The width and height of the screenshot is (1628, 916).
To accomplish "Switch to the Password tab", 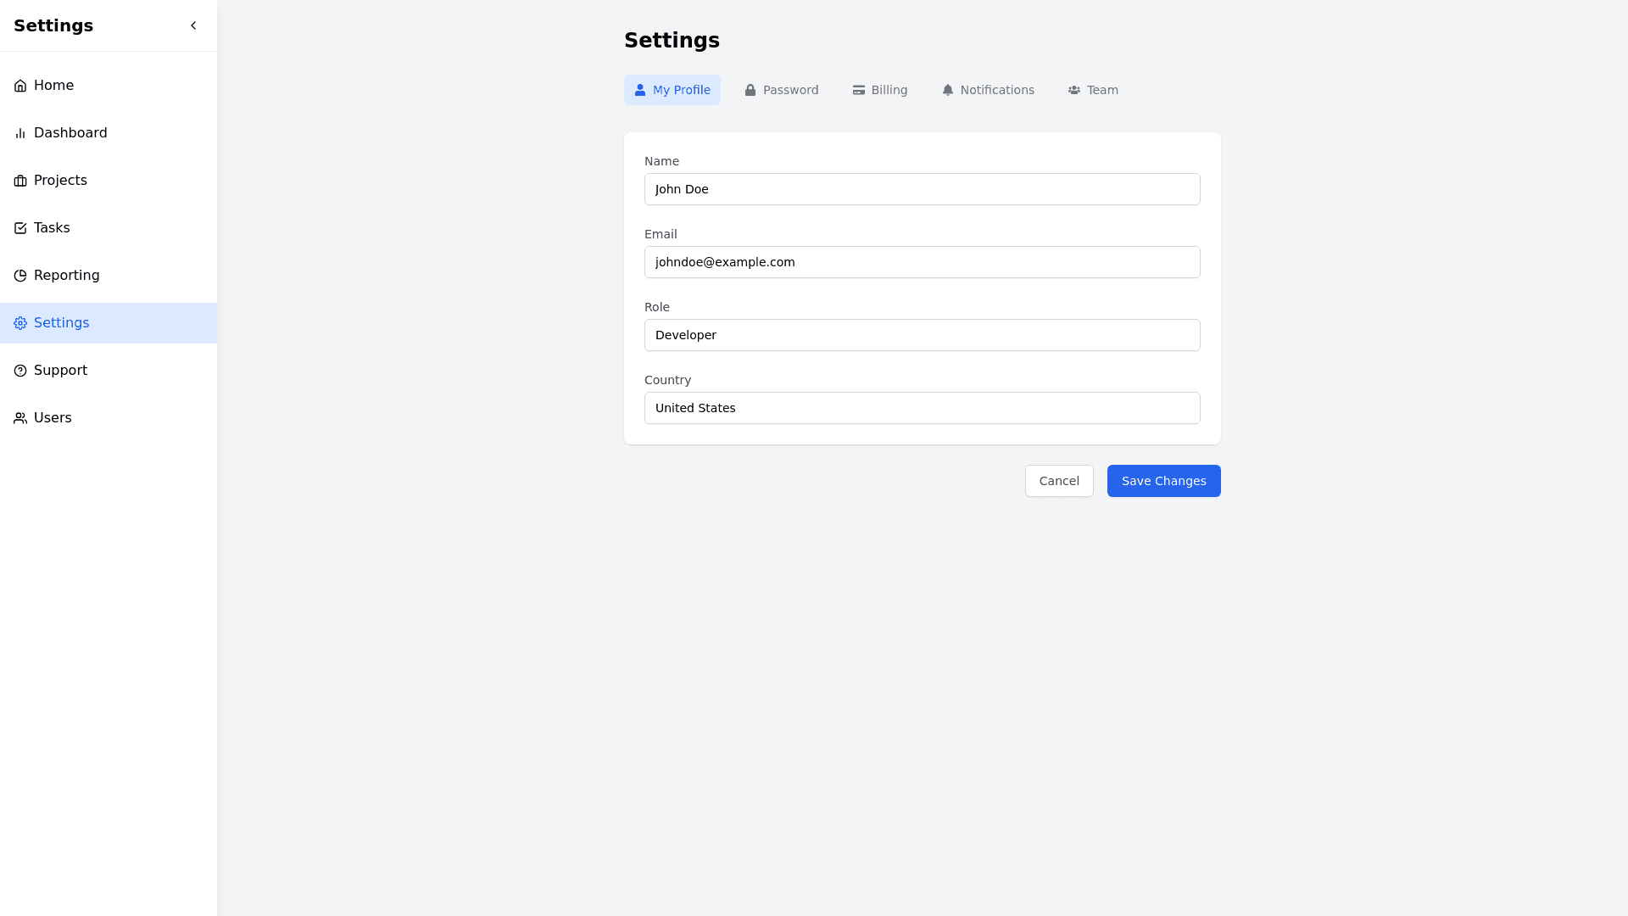I will click(781, 90).
